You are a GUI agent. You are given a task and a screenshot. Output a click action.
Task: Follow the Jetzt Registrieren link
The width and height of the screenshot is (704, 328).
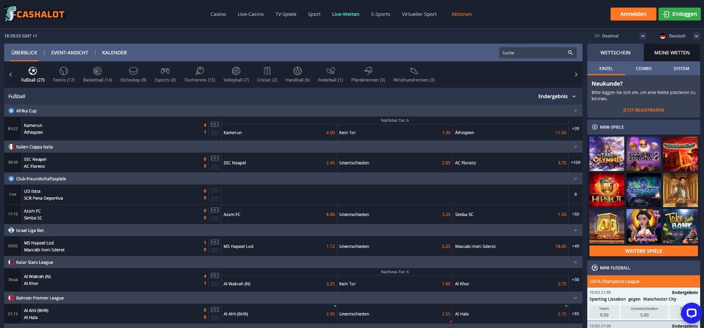click(643, 110)
